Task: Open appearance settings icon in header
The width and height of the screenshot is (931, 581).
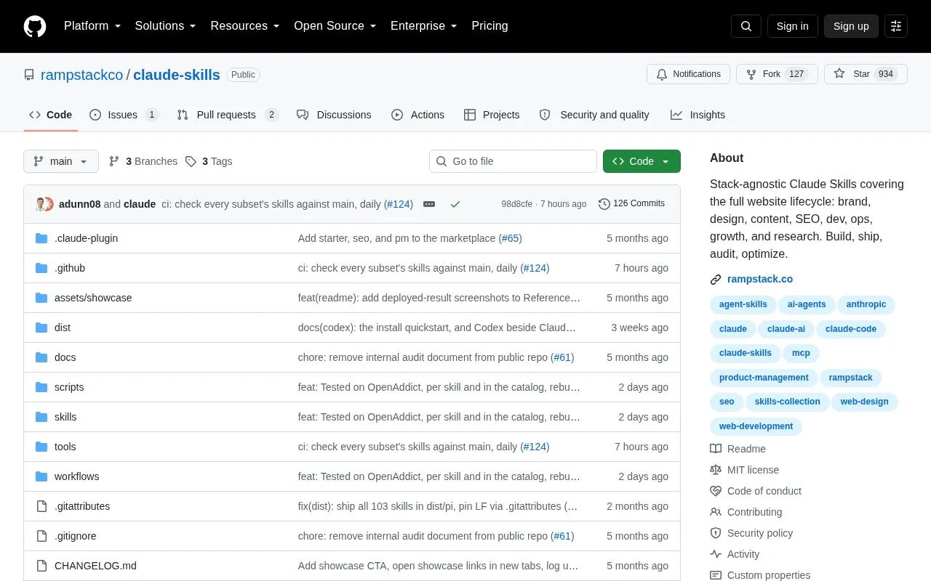Action: [x=896, y=26]
